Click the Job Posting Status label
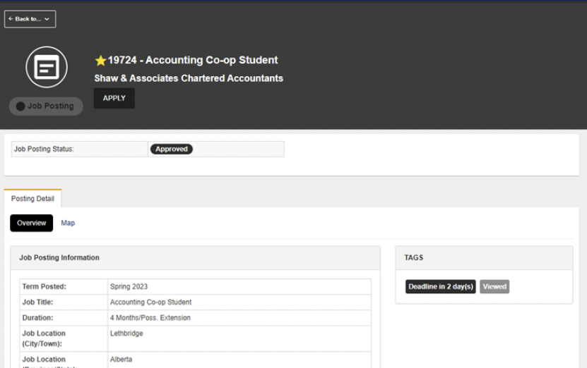587x368 pixels. click(44, 149)
